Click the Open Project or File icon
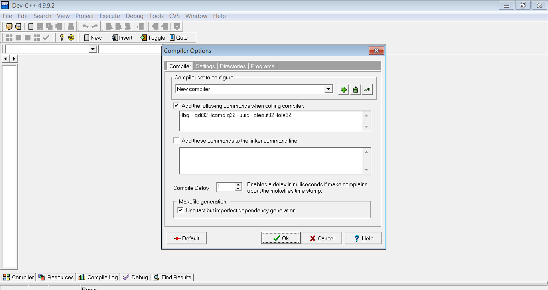Screen dimensions: 548x290 point(18,26)
